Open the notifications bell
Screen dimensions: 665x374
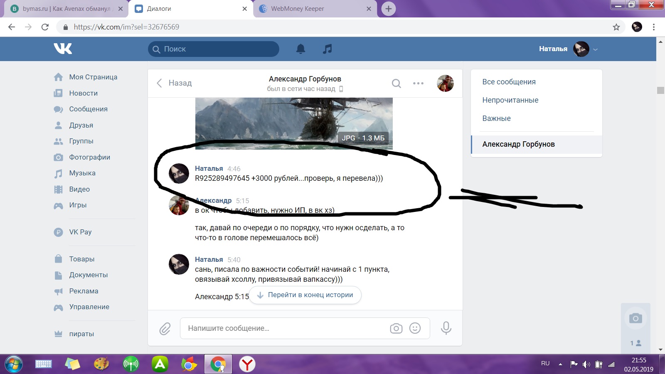tap(300, 49)
